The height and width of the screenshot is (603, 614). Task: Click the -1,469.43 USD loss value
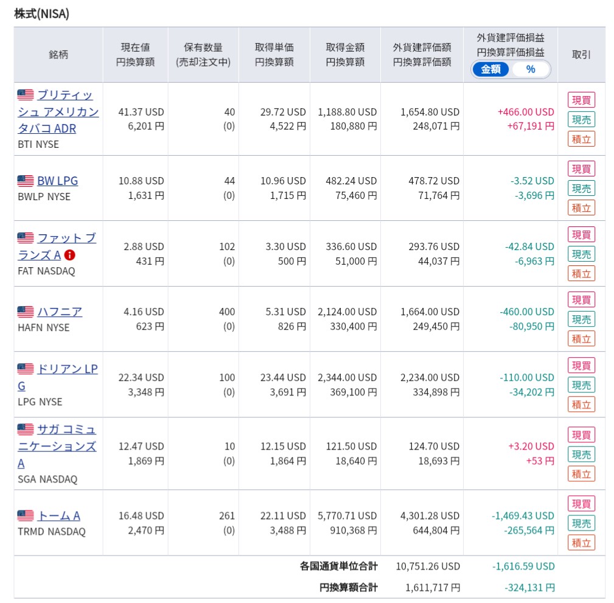click(523, 515)
